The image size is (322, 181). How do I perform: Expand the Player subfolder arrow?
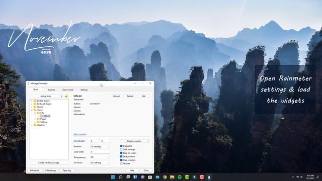(35, 119)
